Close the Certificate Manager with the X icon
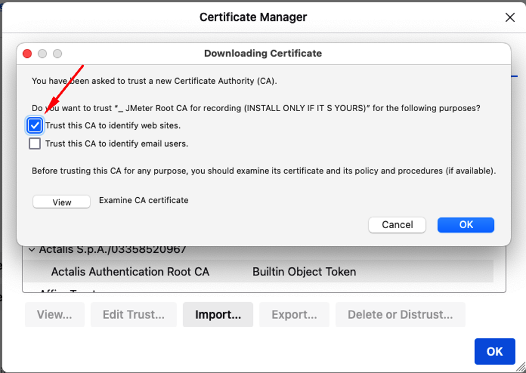 [x=510, y=17]
